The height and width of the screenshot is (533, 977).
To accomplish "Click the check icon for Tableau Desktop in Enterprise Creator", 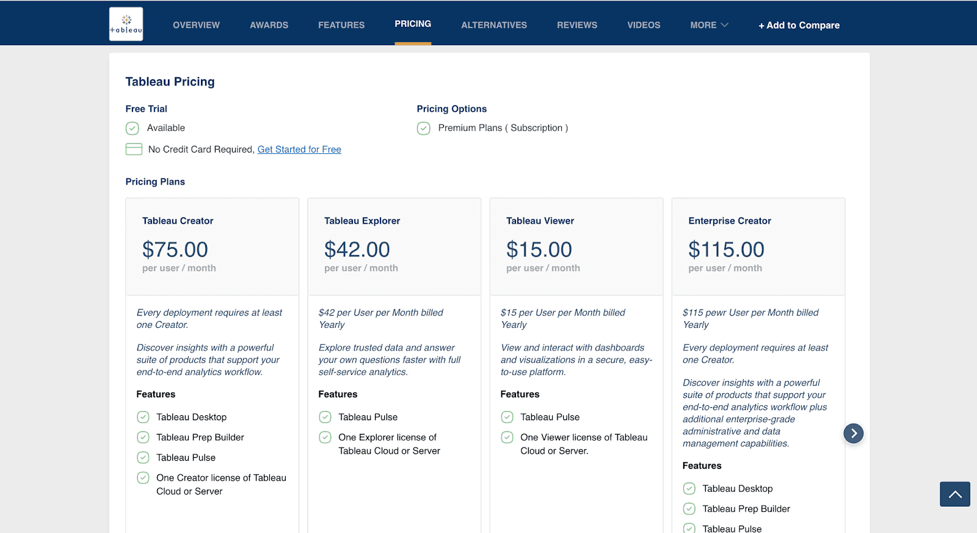I will pyautogui.click(x=689, y=488).
